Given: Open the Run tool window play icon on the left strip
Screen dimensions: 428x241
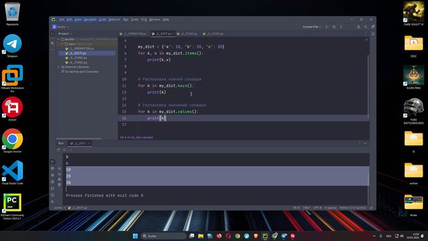Looking at the screenshot, I should coord(52,162).
